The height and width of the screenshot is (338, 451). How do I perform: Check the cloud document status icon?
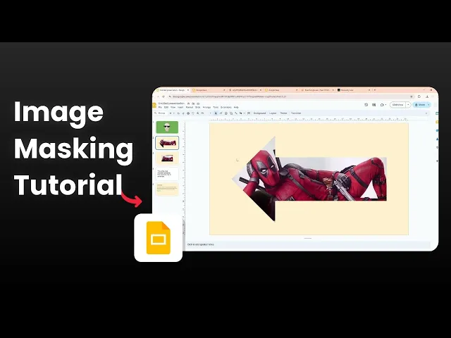tap(198, 104)
